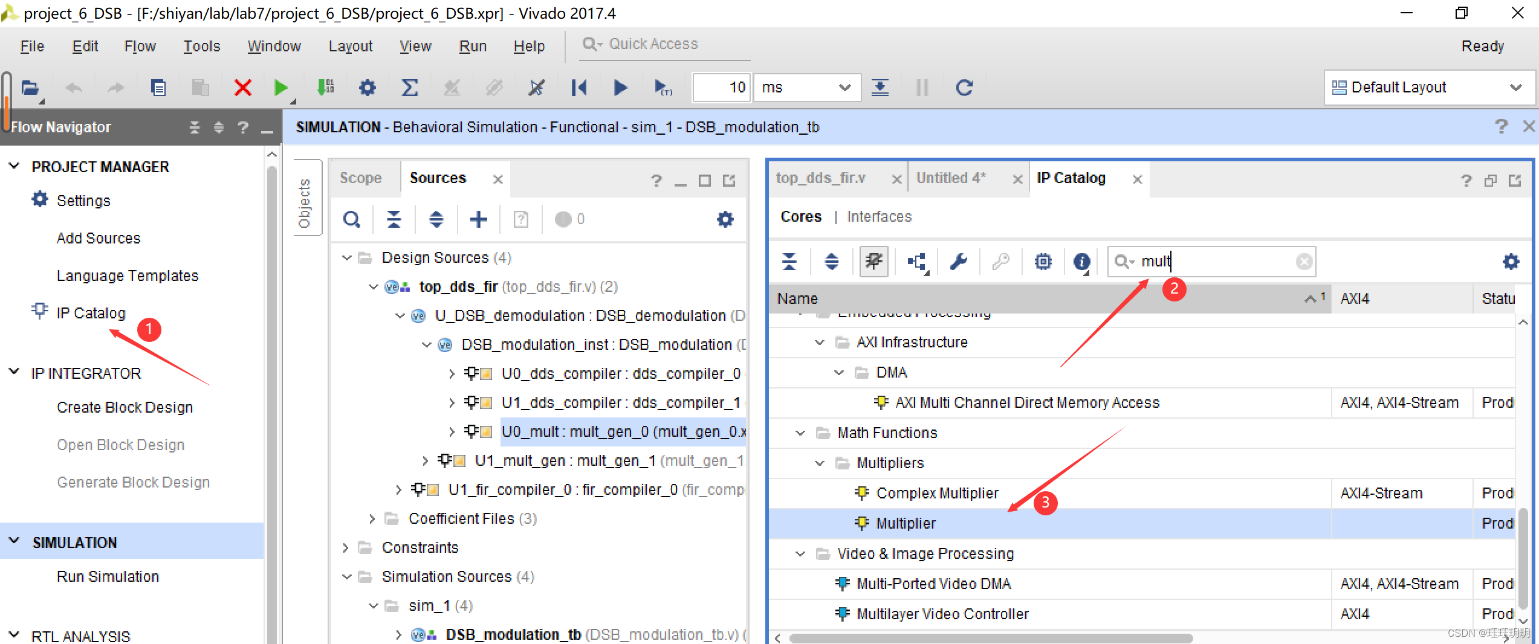
Task: Expand all in the Sources panel toolbar
Action: click(x=436, y=219)
